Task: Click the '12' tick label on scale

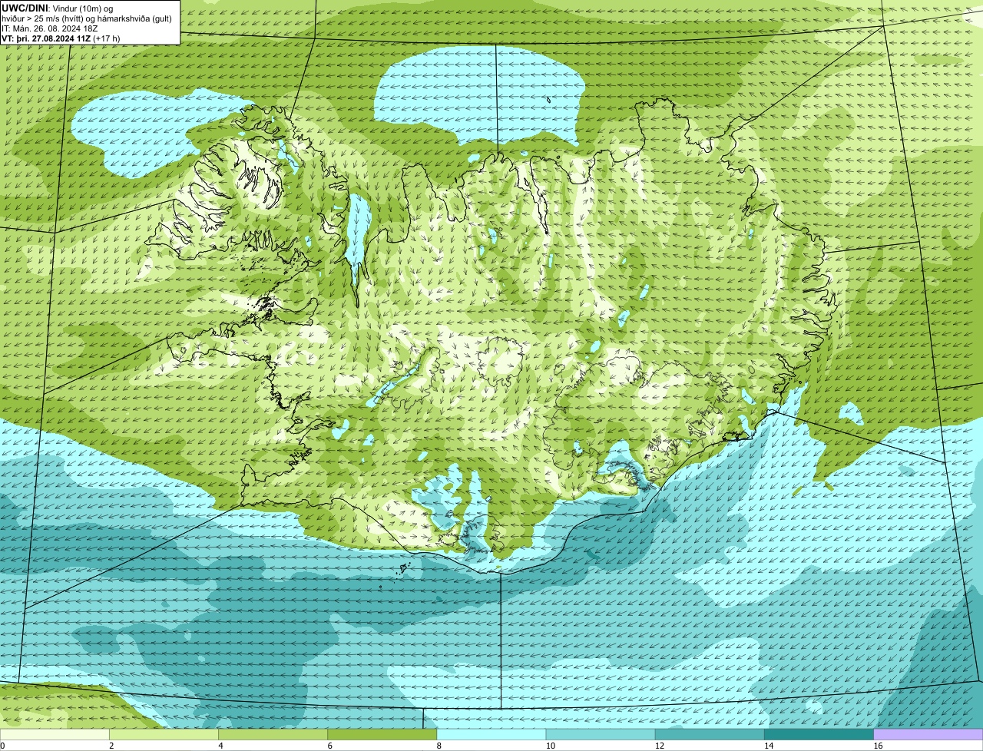Action: [659, 746]
